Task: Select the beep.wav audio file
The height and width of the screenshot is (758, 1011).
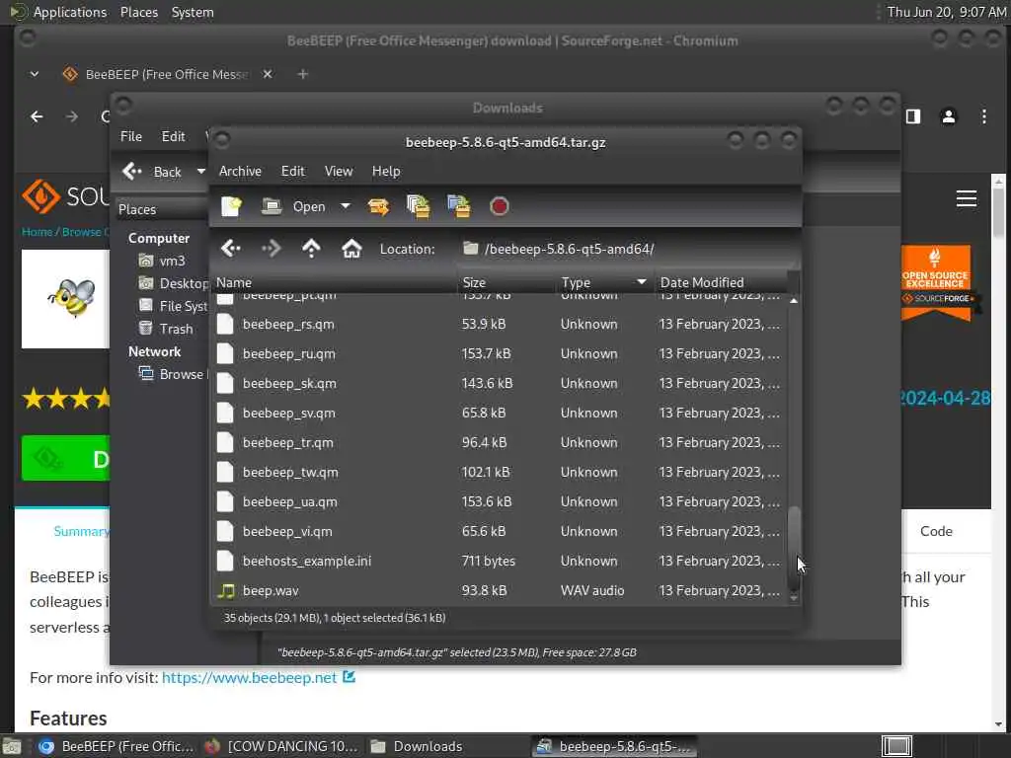Action: 499,591
